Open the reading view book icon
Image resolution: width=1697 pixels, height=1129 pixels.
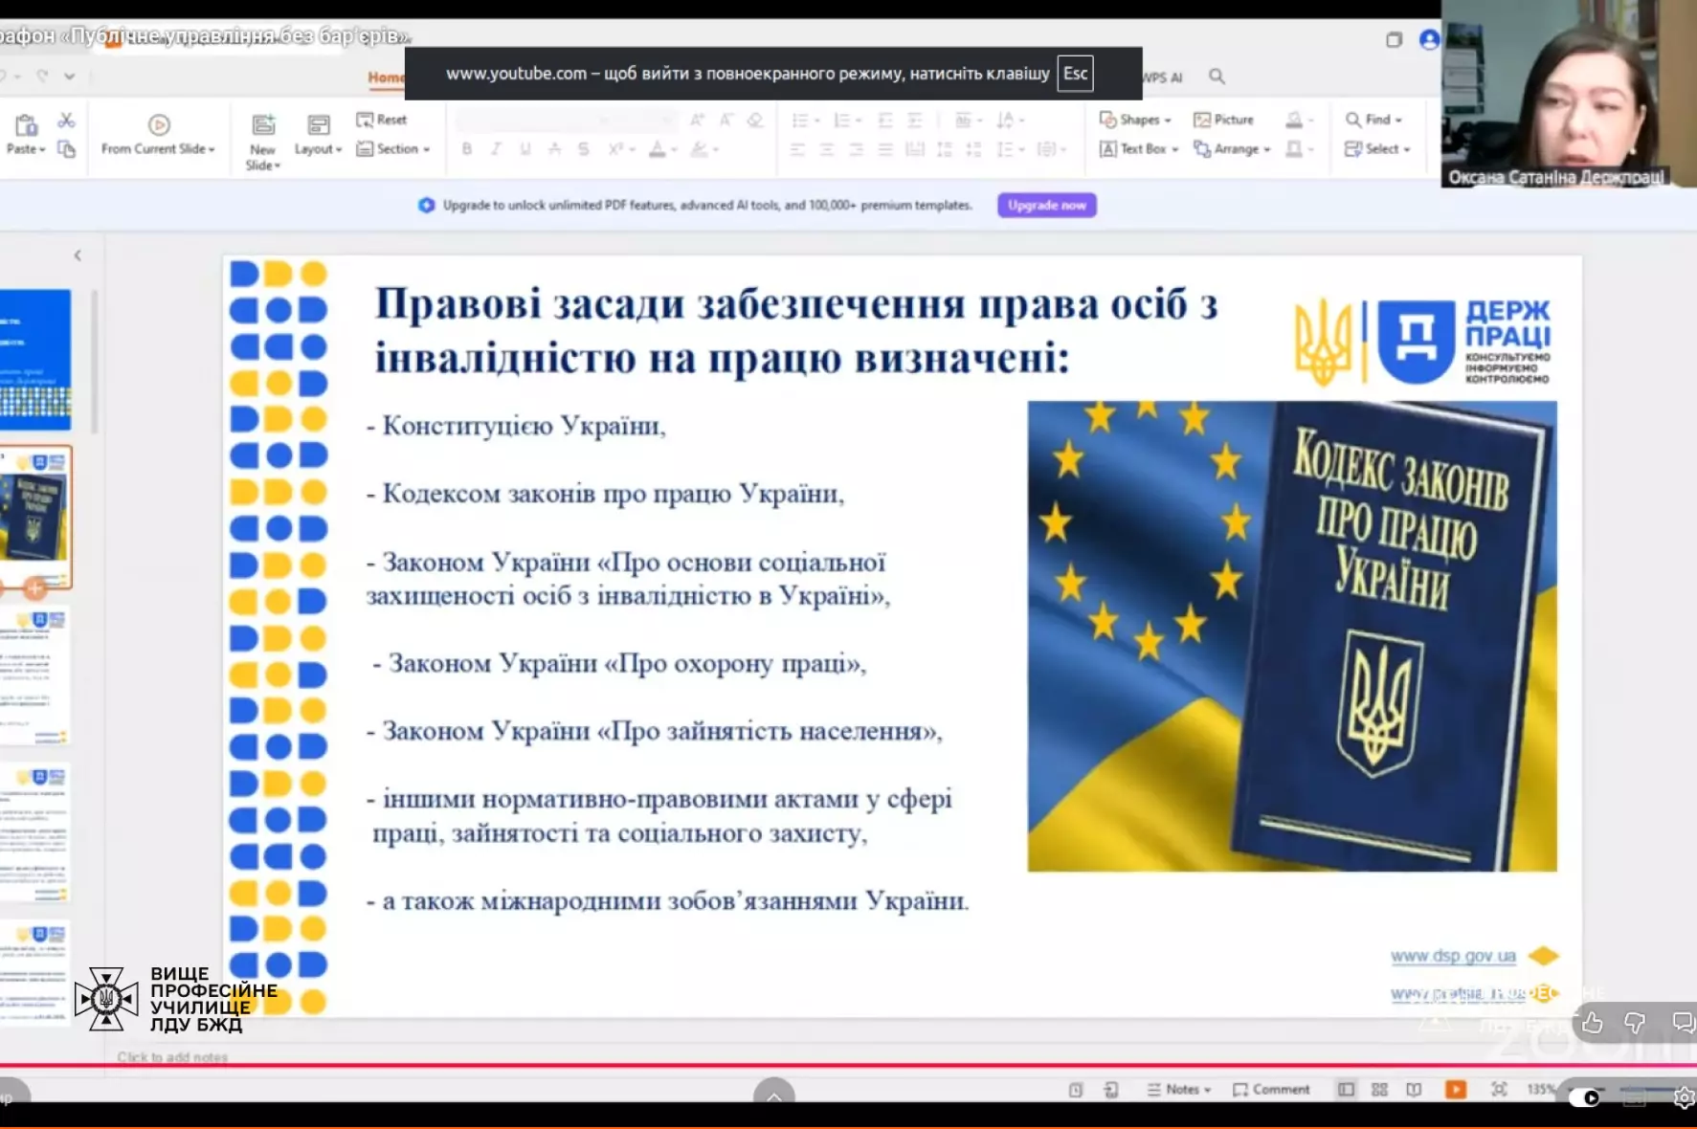[1414, 1090]
